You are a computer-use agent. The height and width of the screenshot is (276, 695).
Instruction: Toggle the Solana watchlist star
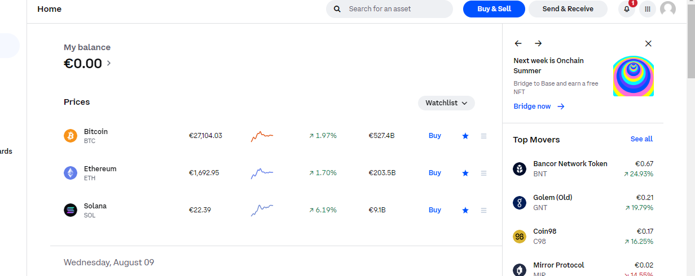465,210
